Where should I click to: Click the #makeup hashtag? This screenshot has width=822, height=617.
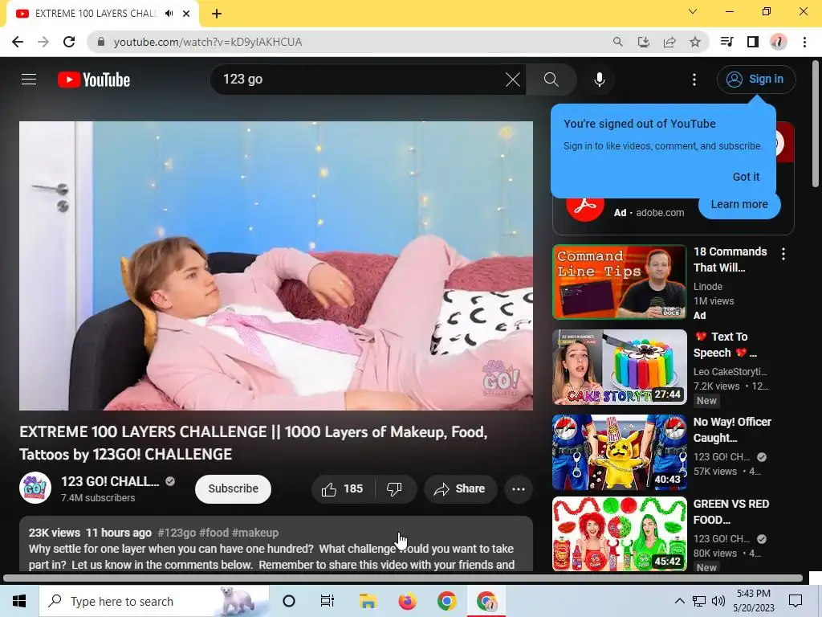pos(255,533)
